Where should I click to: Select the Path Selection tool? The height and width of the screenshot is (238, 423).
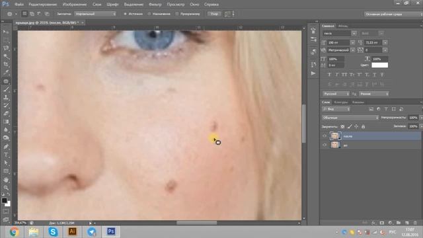point(6,163)
